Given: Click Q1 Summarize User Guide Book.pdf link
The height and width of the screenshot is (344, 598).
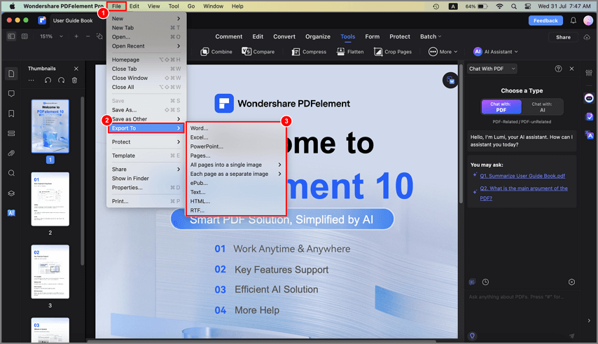Looking at the screenshot, I should coord(522,176).
